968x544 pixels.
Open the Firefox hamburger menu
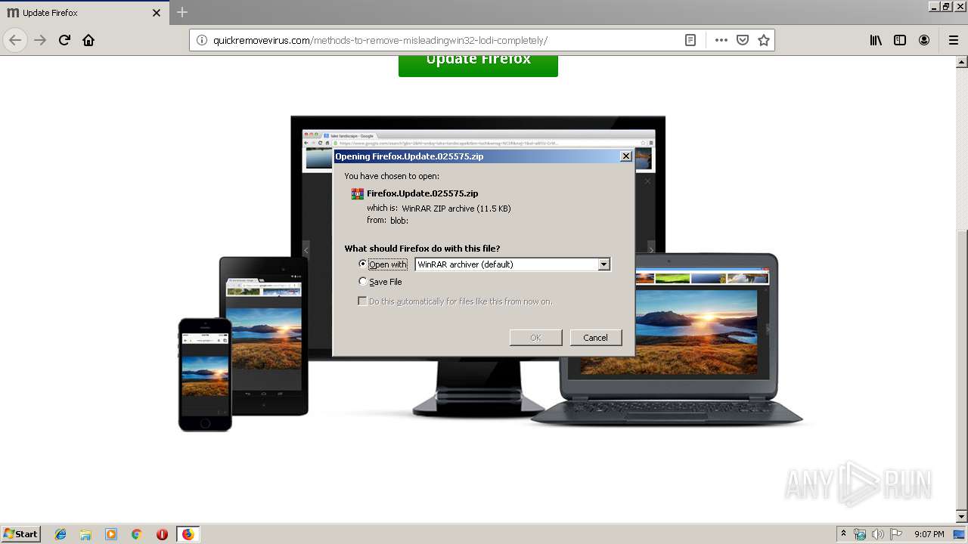coord(953,40)
